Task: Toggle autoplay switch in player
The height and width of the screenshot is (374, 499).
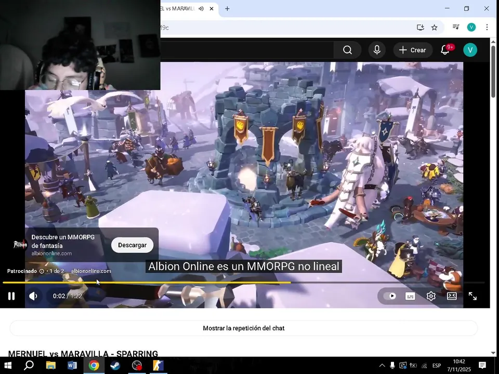Action: tap(390, 296)
